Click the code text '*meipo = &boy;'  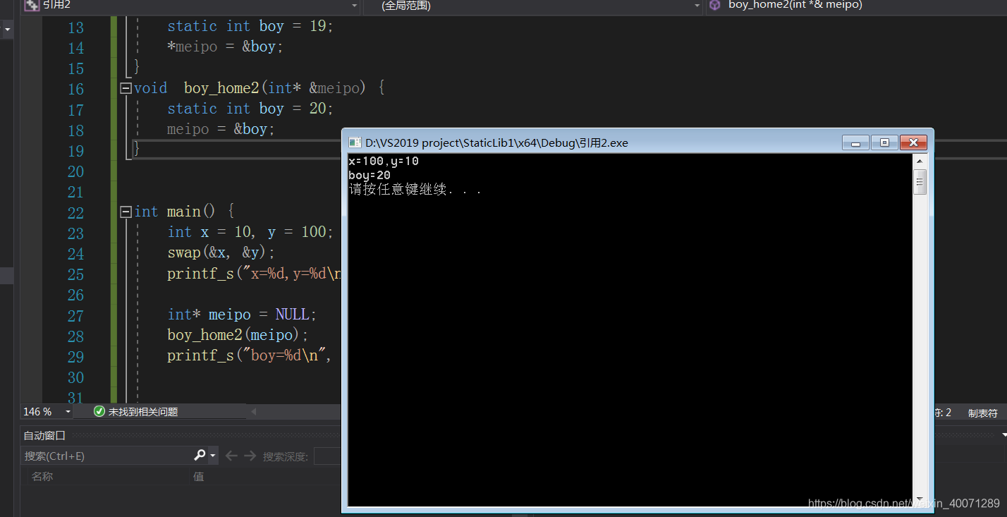(x=225, y=47)
